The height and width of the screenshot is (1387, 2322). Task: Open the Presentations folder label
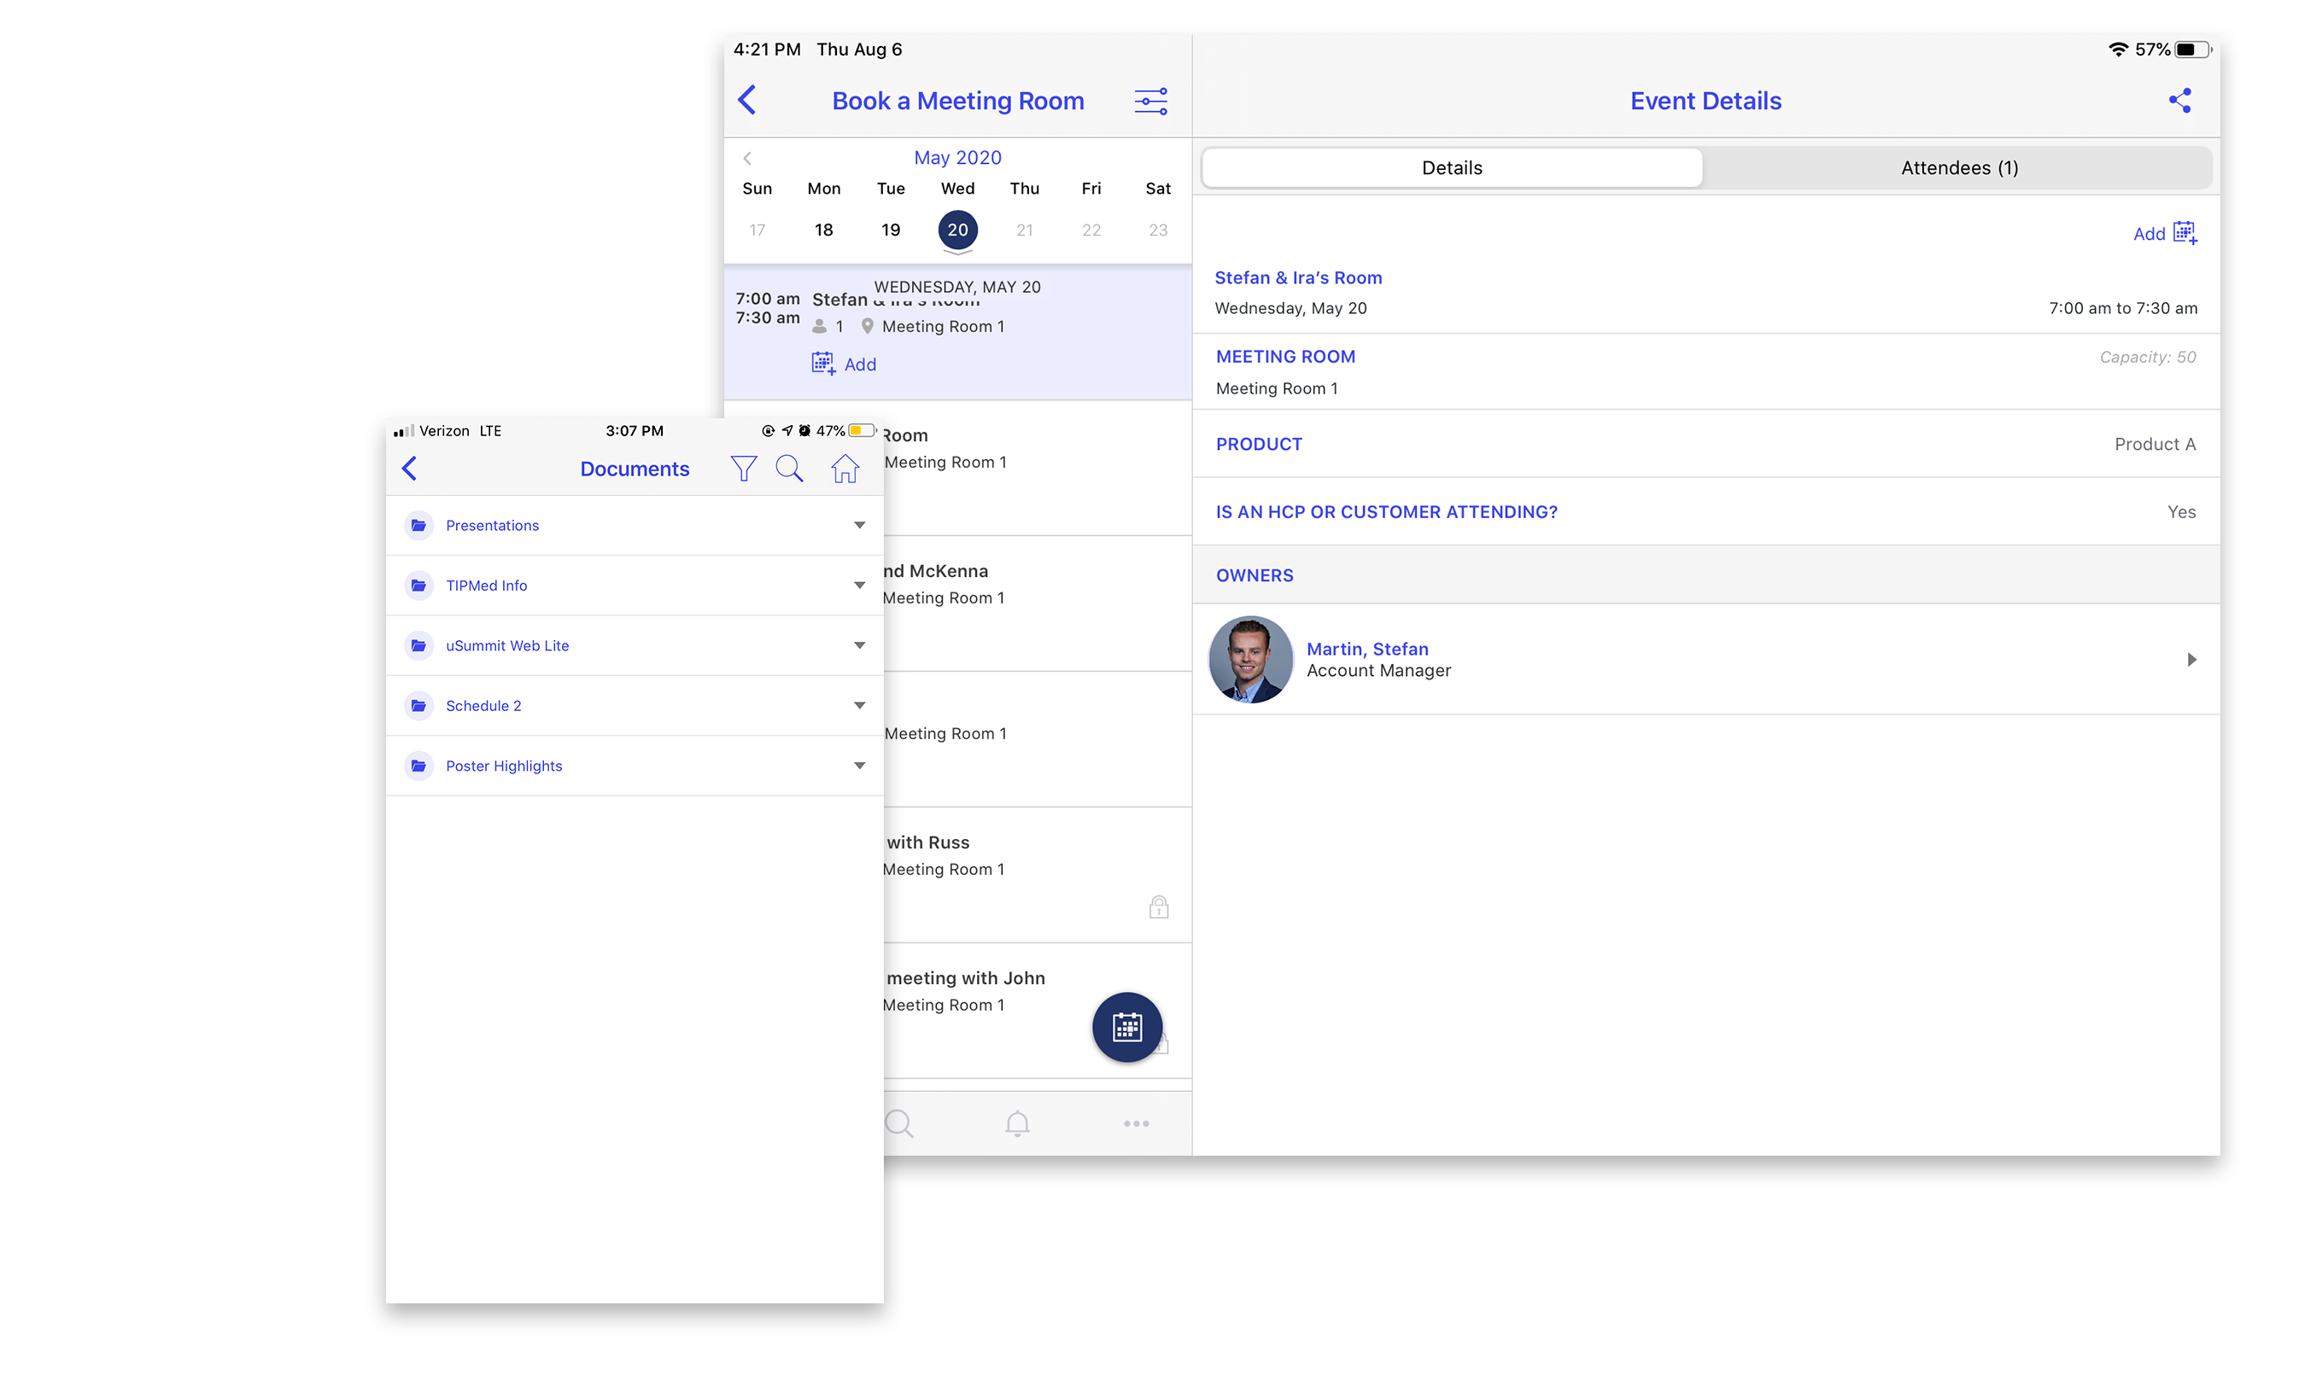point(492,525)
